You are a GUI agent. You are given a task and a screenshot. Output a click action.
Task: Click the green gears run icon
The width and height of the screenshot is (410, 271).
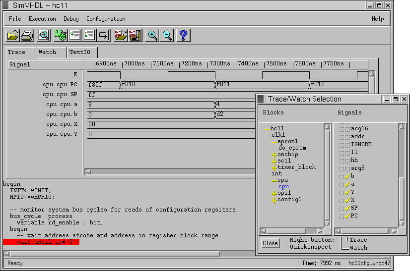[x=61, y=35]
